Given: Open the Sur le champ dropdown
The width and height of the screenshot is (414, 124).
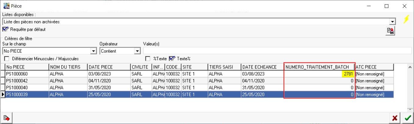Looking at the screenshot, I should (93, 51).
